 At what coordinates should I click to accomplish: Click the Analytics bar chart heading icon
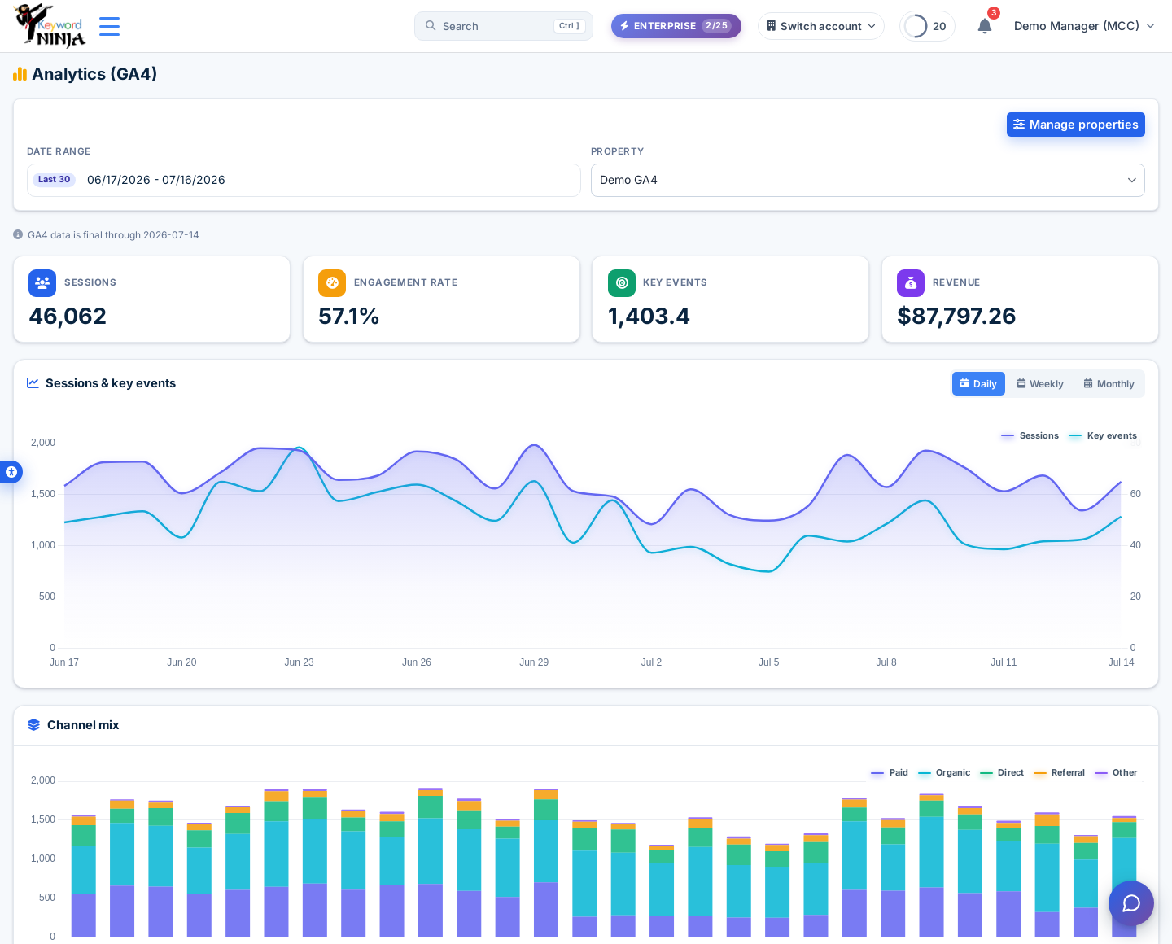tap(20, 74)
